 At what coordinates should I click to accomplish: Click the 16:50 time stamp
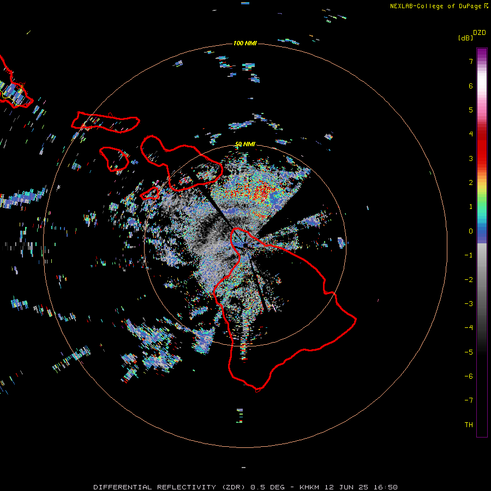pyautogui.click(x=385, y=487)
